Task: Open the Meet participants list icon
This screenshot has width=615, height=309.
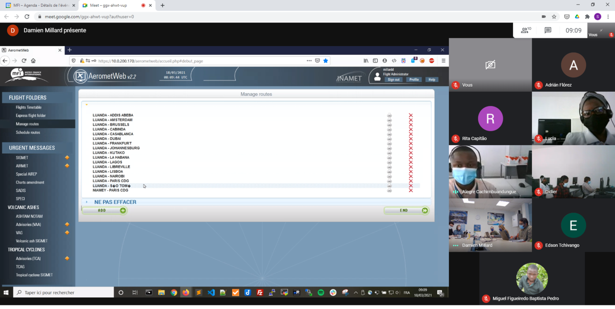Action: pos(525,30)
